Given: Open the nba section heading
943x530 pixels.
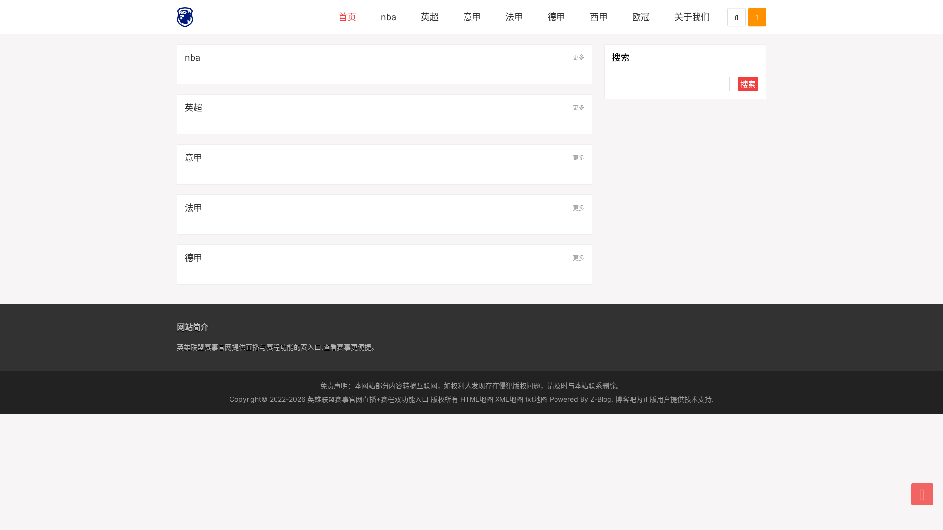Looking at the screenshot, I should click(x=193, y=58).
